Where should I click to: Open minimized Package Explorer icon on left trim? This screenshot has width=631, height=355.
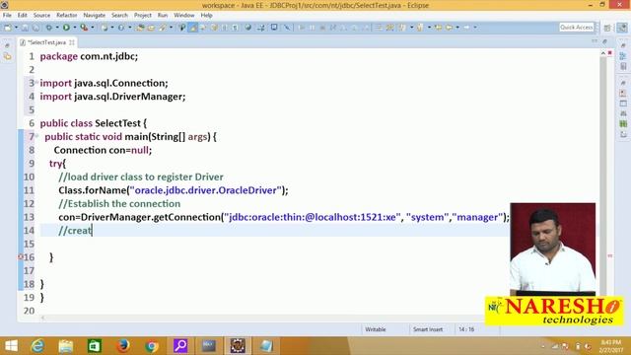[x=7, y=57]
